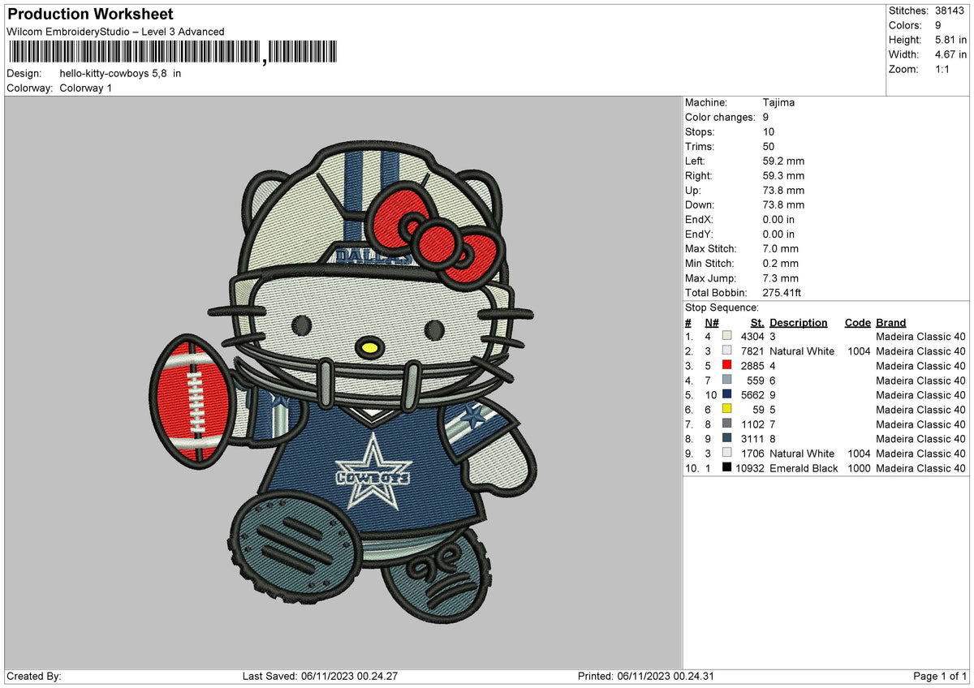974x688 pixels.
Task: Click the St. column header
Action: tap(757, 322)
